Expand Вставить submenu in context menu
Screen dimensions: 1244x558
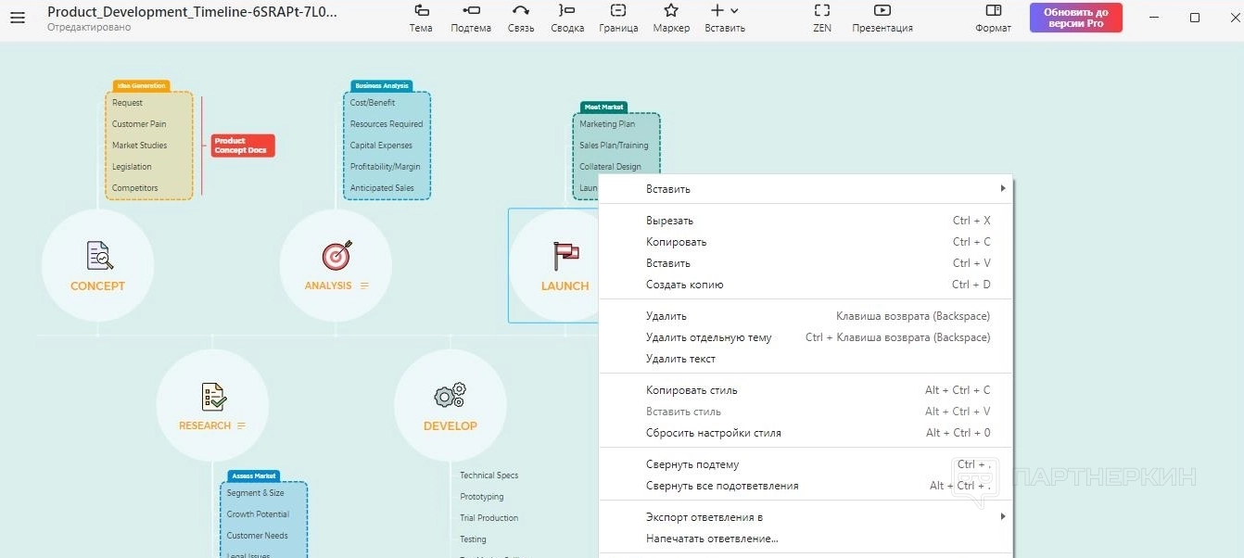(x=806, y=189)
